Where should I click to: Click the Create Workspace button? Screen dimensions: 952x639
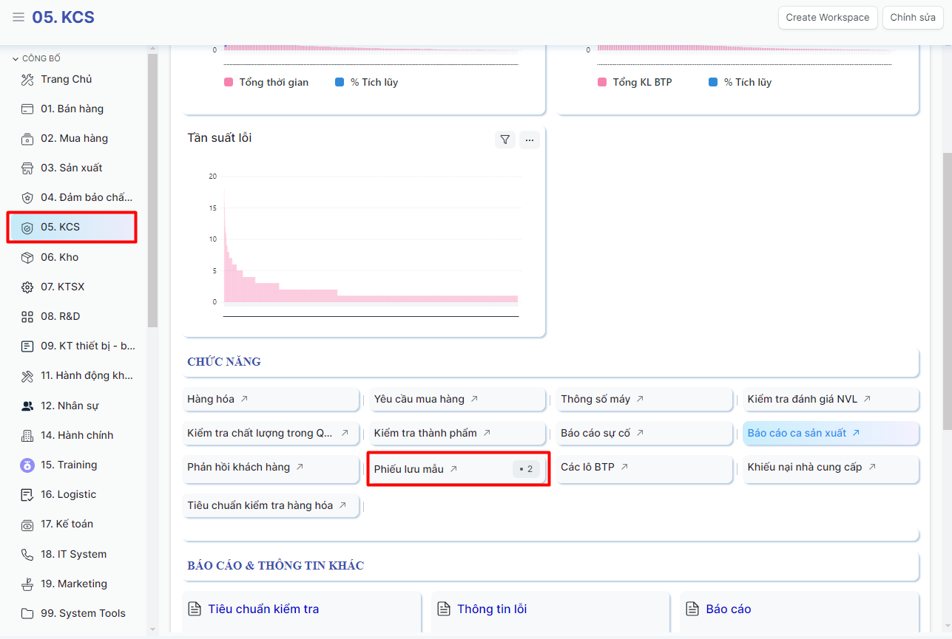(827, 17)
